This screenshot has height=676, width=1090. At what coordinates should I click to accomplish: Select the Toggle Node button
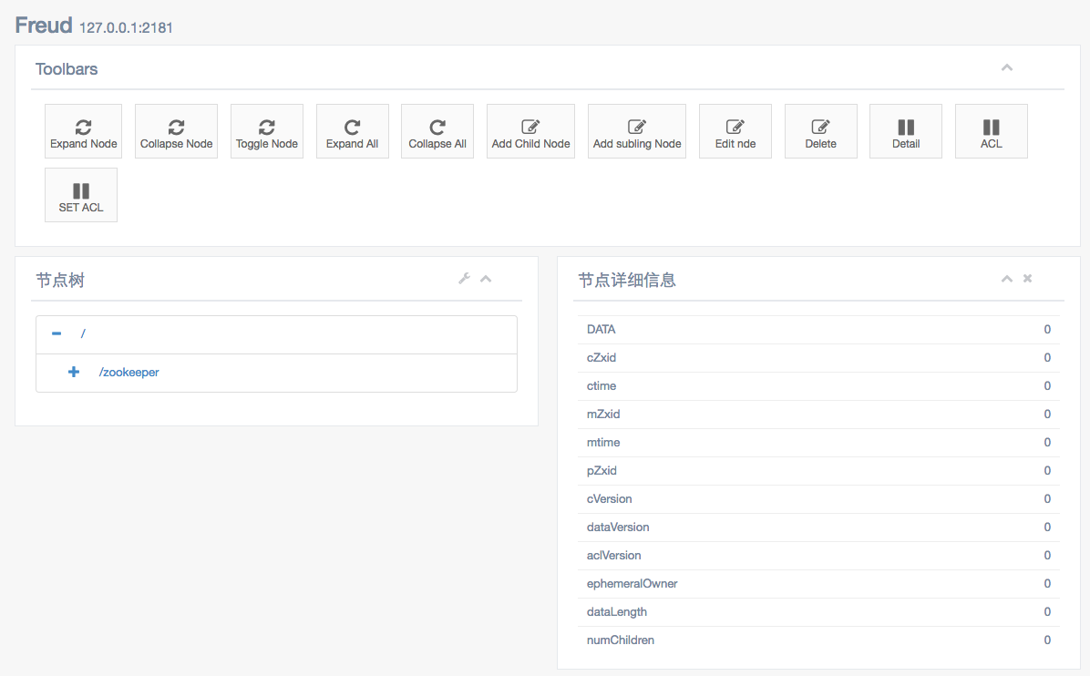266,132
